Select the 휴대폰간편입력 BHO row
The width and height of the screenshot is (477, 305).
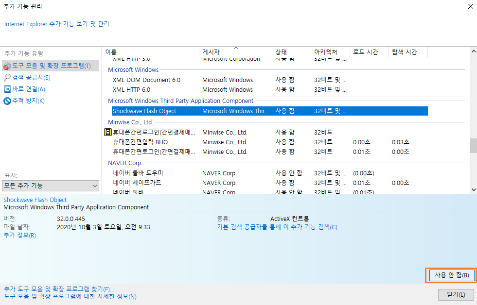click(x=269, y=142)
